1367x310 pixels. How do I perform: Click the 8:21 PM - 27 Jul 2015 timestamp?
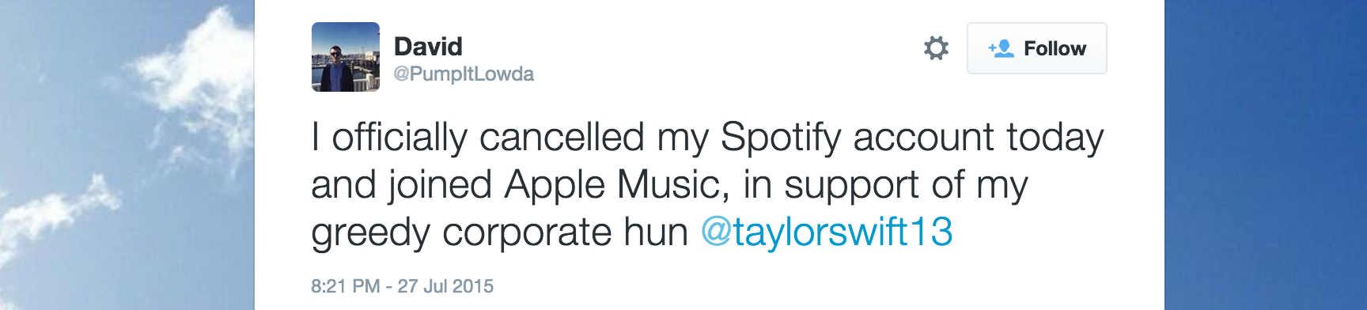click(x=402, y=286)
